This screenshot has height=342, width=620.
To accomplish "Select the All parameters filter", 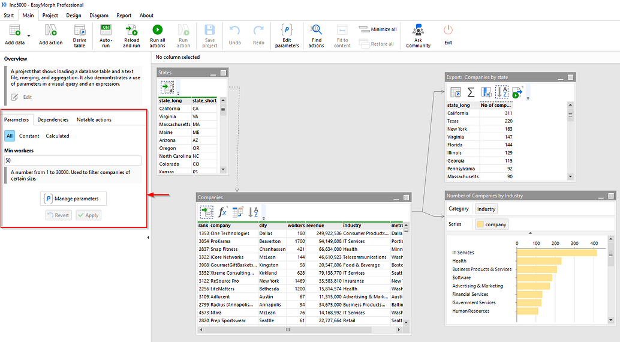I will point(10,136).
